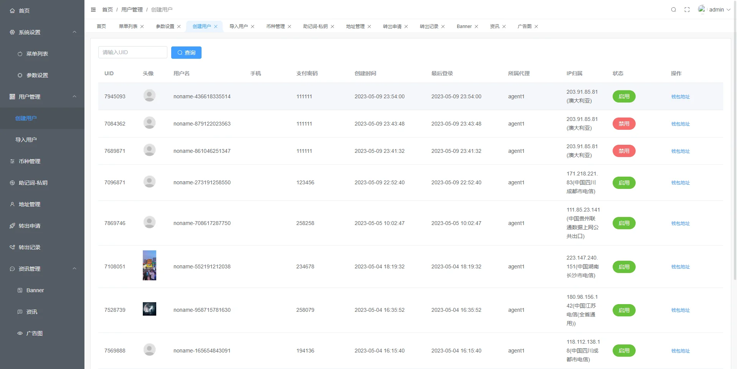Image resolution: width=737 pixels, height=369 pixels.
Task: Toggle fullscreen mode icon
Action: tap(687, 10)
